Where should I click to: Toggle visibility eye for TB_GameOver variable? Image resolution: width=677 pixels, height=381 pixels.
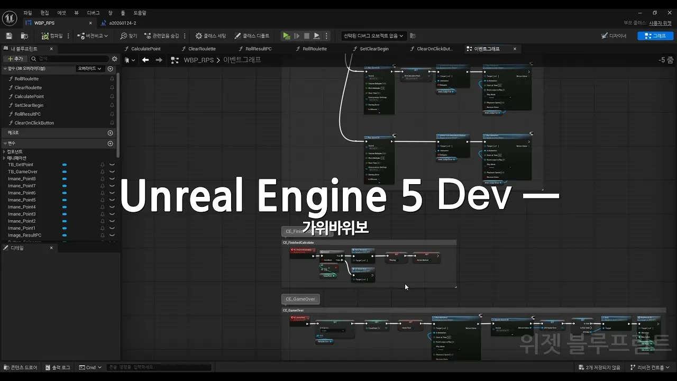(x=112, y=172)
